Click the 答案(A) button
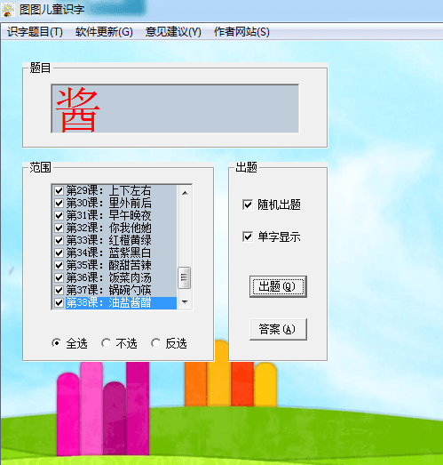The image size is (443, 465). point(278,329)
